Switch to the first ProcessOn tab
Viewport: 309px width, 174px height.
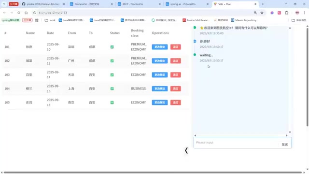click(91, 4)
